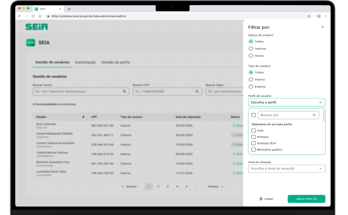This screenshot has width=348, height=215.
Task: Click the browser reload icon
Action: coord(33,16)
